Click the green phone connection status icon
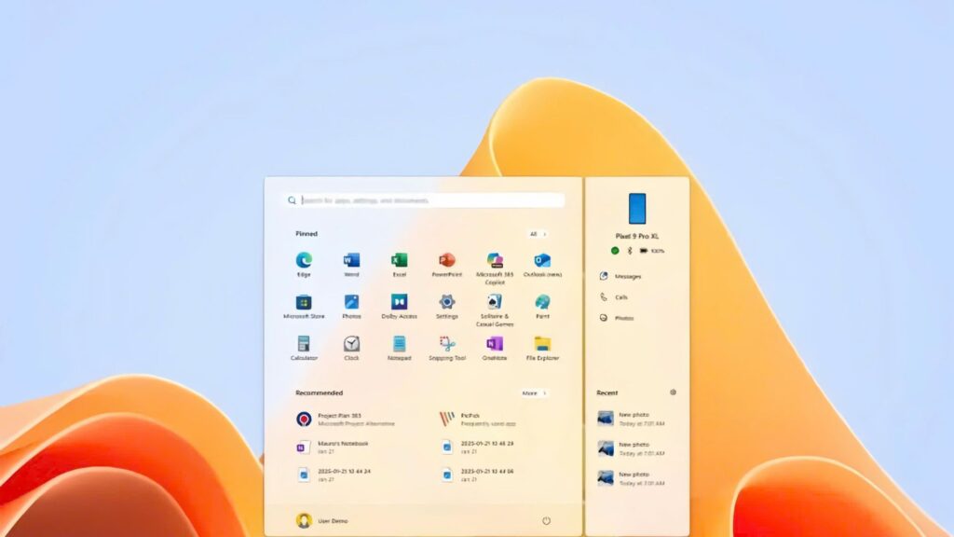The width and height of the screenshot is (954, 537). 615,251
